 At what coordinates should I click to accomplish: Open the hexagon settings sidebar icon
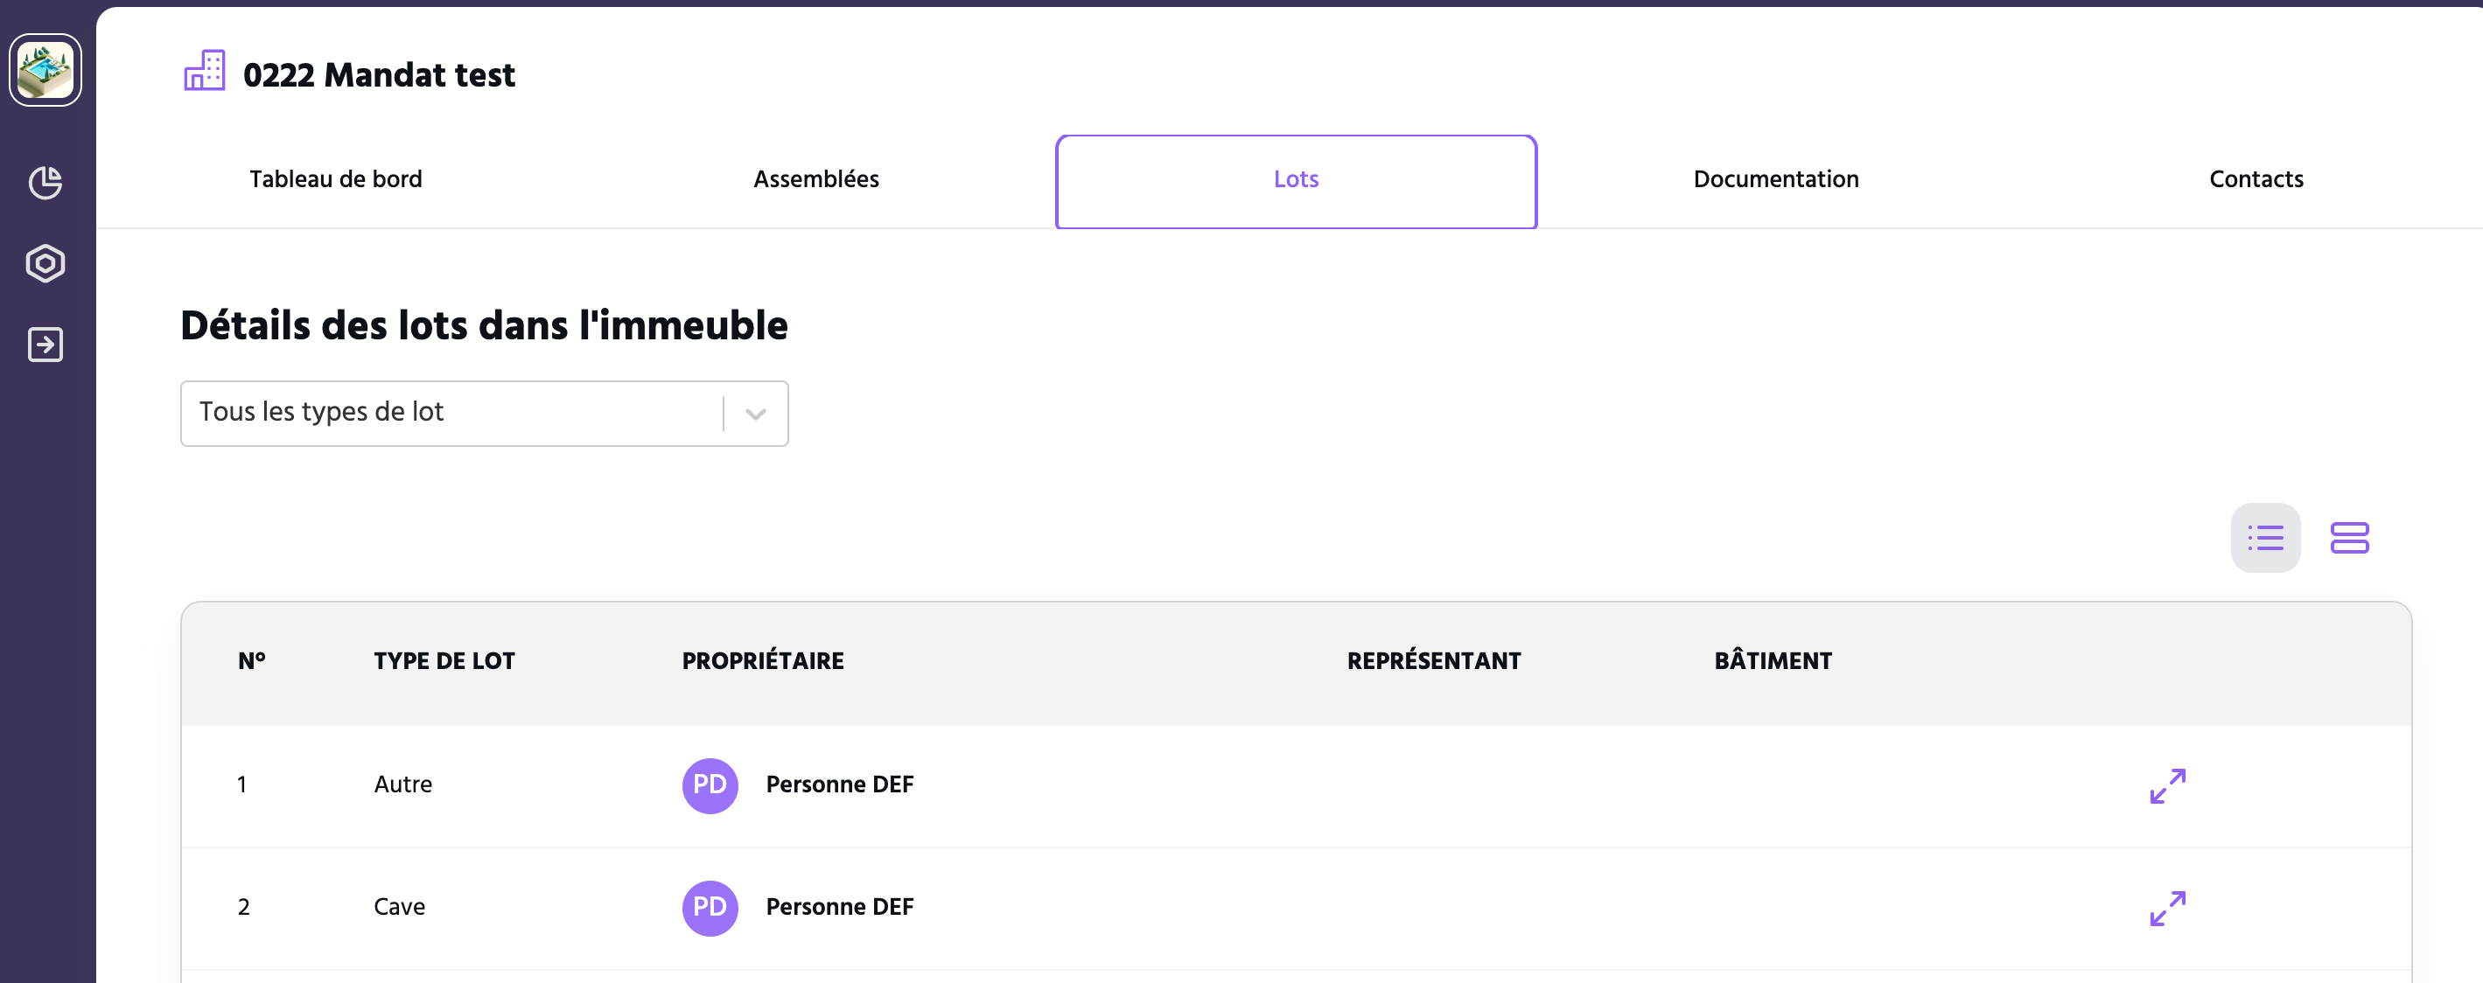coord(45,263)
